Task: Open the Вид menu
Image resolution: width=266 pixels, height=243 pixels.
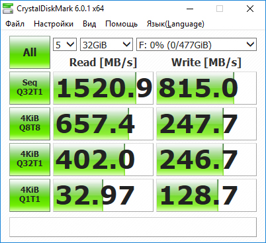Action: (x=89, y=24)
